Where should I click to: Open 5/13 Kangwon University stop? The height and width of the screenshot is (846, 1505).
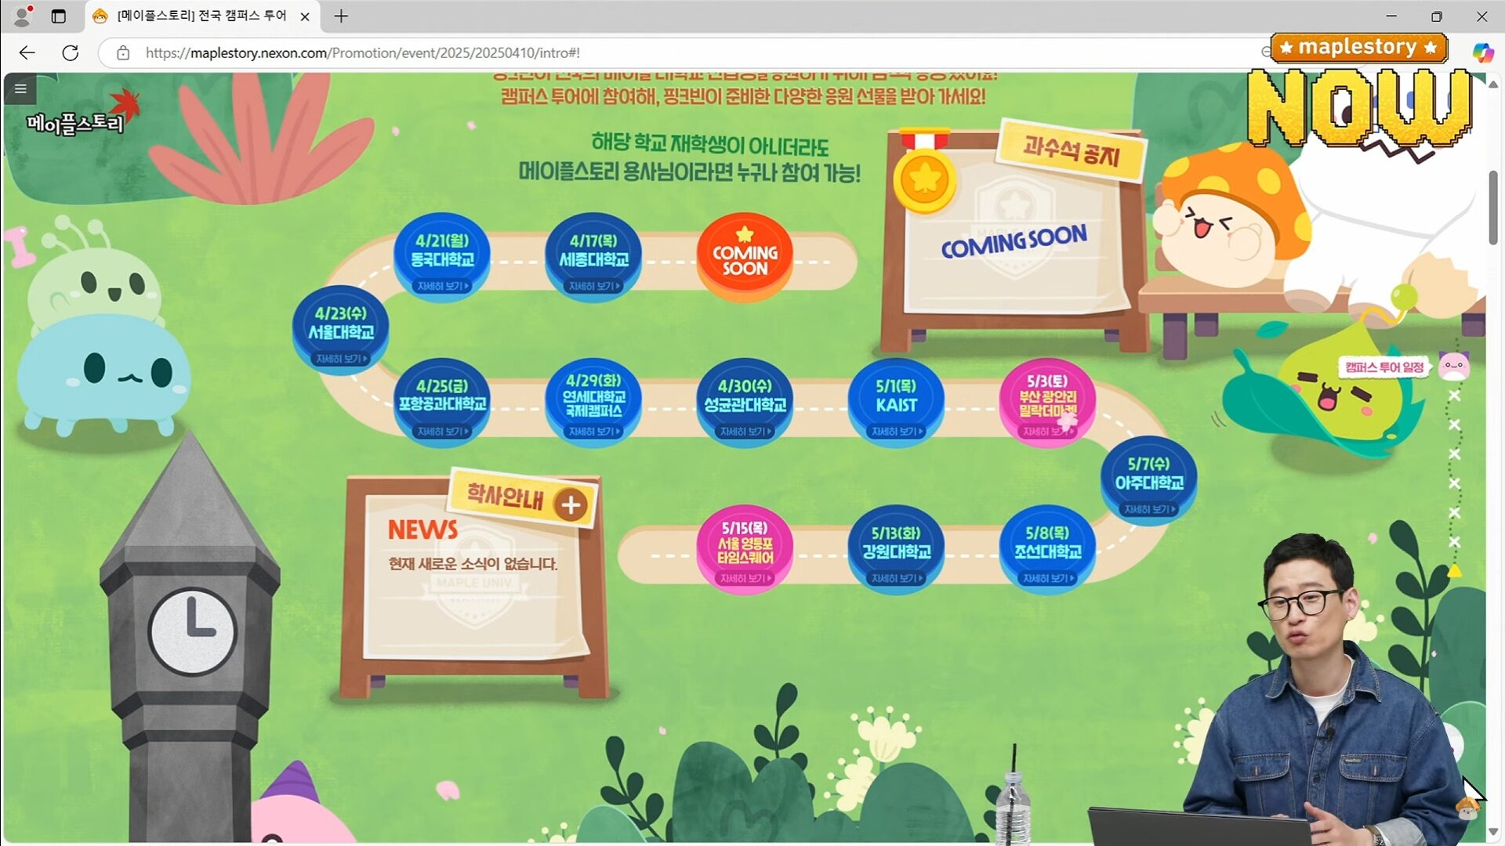896,548
